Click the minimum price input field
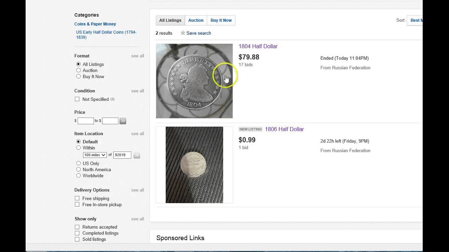449x252 pixels. coord(86,121)
